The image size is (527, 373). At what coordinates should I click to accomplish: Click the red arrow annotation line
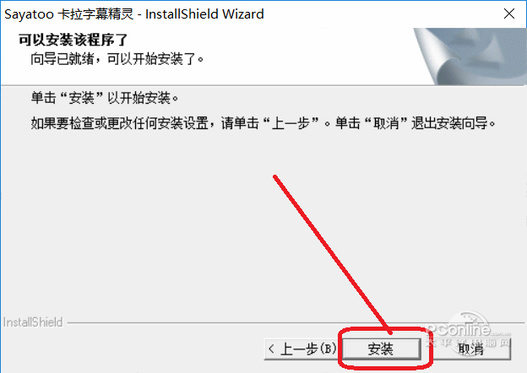(332, 254)
